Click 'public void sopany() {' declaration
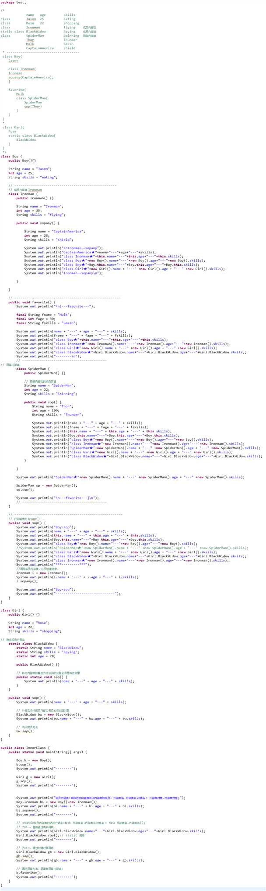 pyautogui.click(x=38, y=223)
